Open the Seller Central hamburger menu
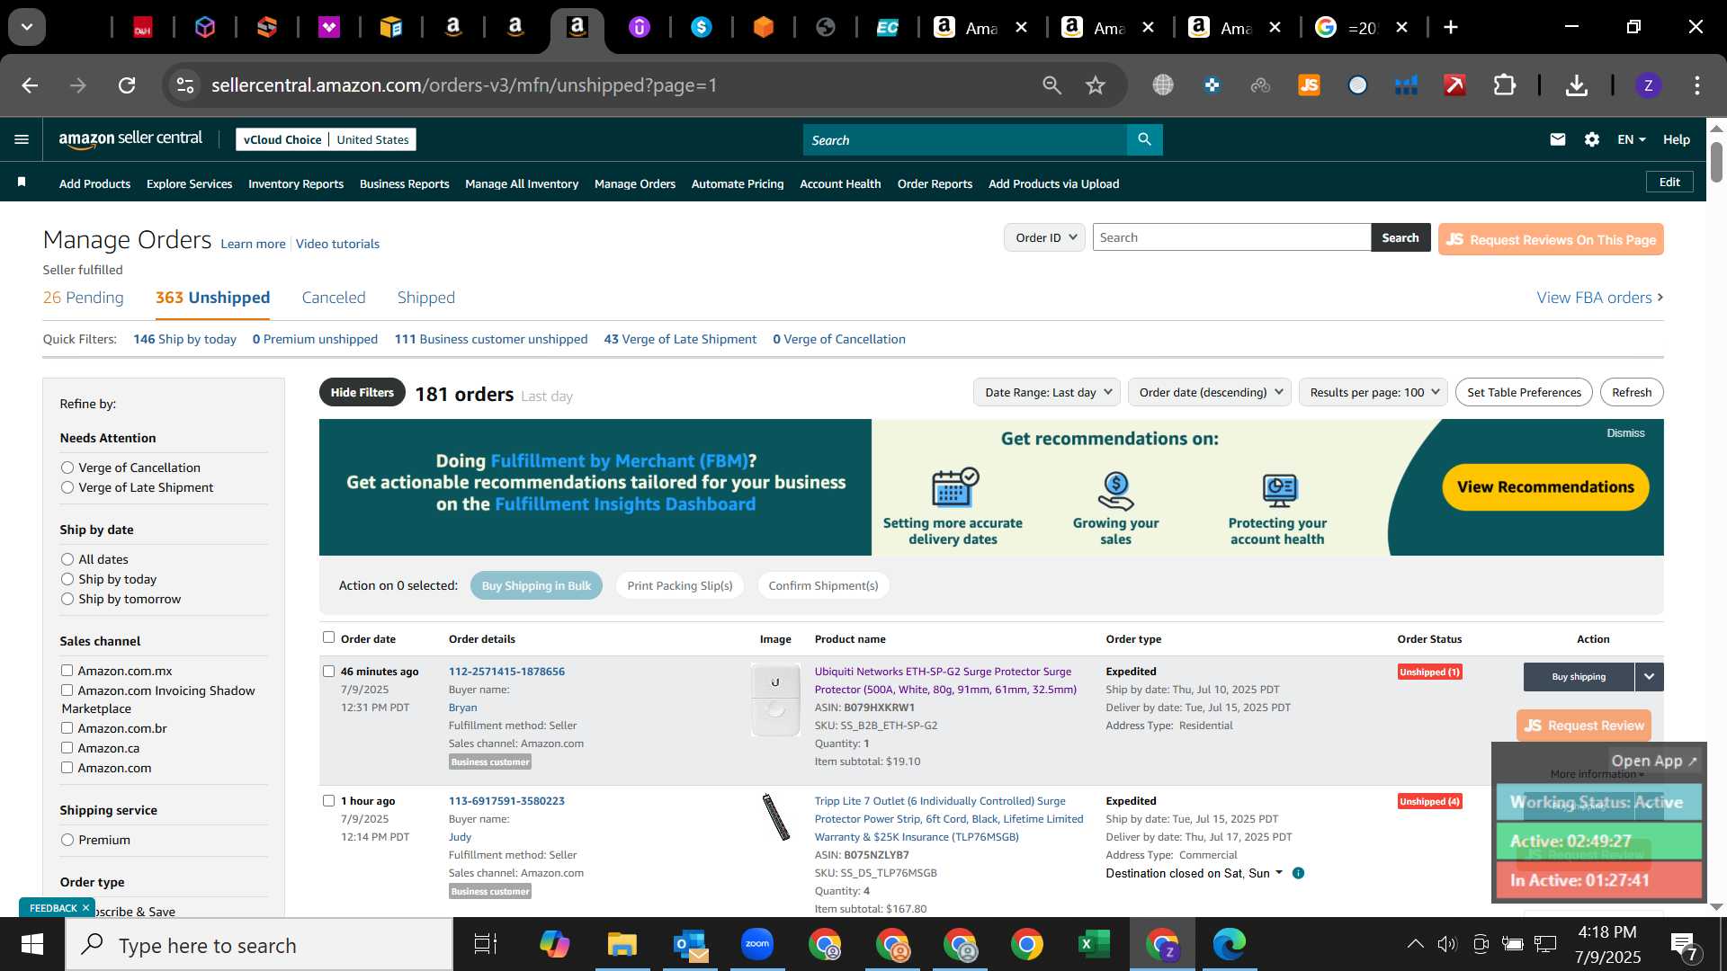This screenshot has width=1727, height=971. [22, 139]
